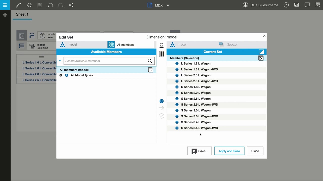Click the save disk icon
Screen dimensions: 323x181
tap(40, 5)
